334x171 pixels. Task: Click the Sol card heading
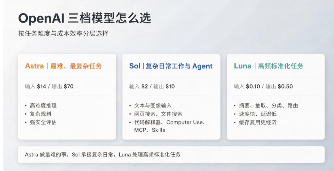[171, 66]
